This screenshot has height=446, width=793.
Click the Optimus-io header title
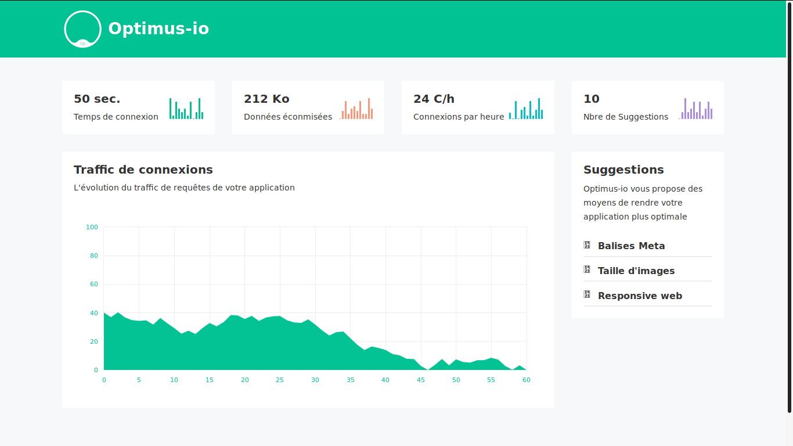(x=158, y=28)
